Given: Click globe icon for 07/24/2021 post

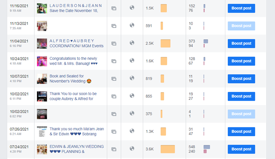Looking at the screenshot, I should pyautogui.click(x=132, y=148).
